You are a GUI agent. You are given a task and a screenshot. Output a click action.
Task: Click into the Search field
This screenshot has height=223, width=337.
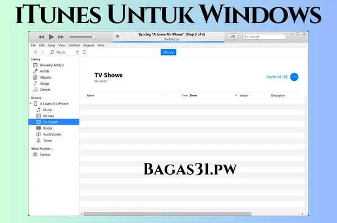(x=264, y=37)
